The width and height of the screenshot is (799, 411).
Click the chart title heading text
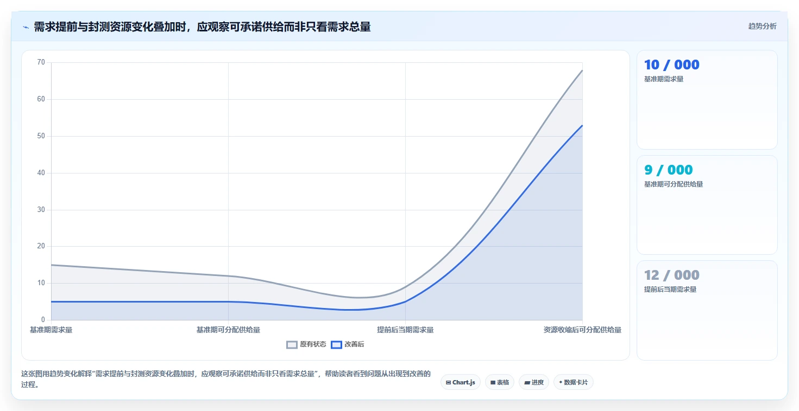click(x=202, y=27)
